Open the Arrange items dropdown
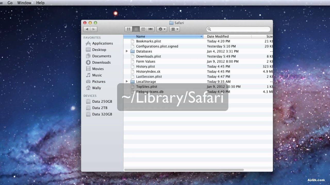 (x=175, y=29)
